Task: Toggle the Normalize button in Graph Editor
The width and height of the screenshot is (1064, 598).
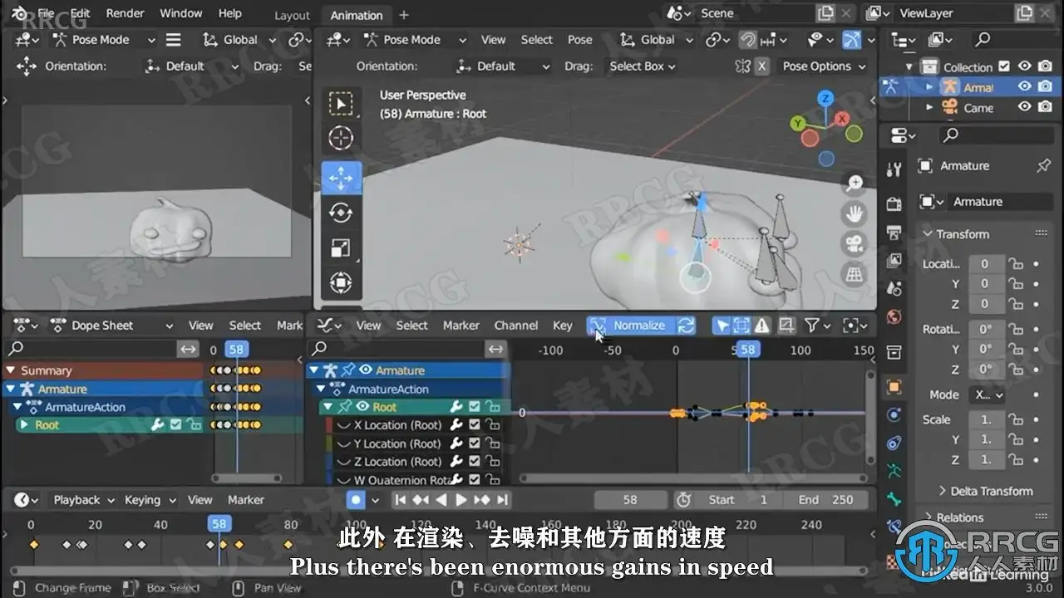Action: (631, 326)
